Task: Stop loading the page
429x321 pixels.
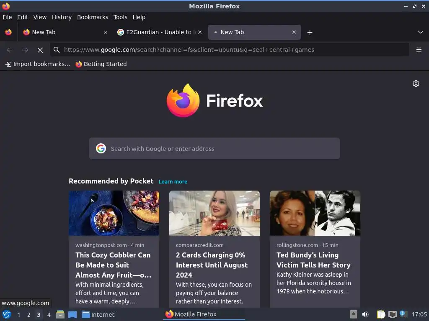Action: pos(40,50)
